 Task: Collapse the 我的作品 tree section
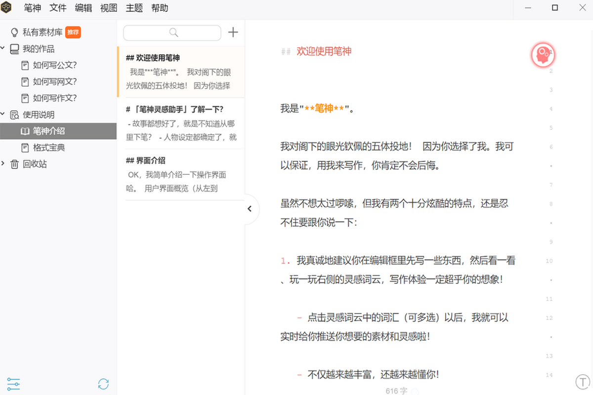tap(3, 49)
